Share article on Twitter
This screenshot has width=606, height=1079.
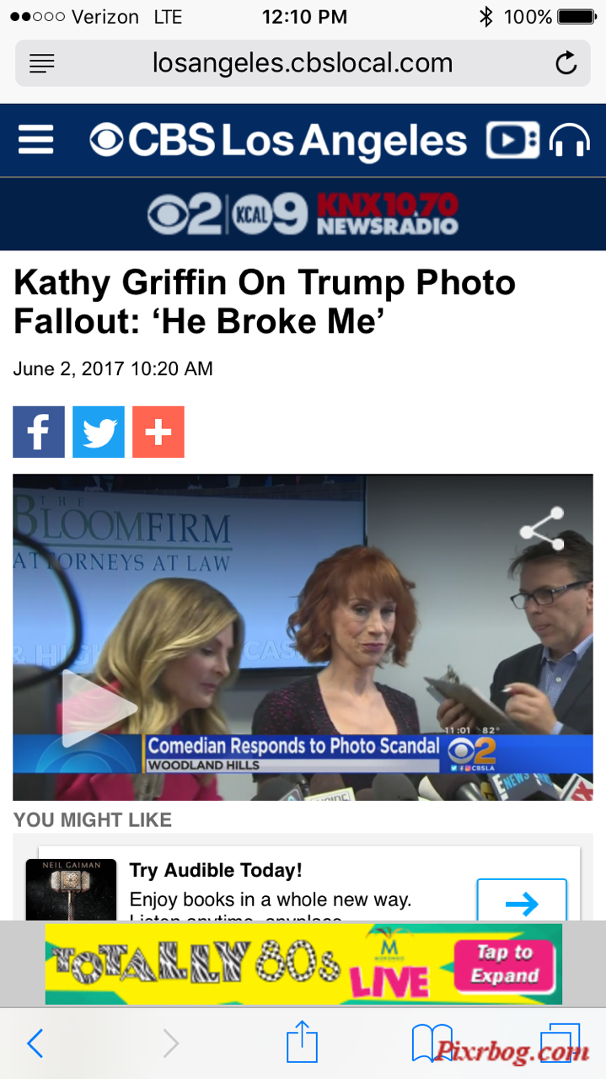99,432
